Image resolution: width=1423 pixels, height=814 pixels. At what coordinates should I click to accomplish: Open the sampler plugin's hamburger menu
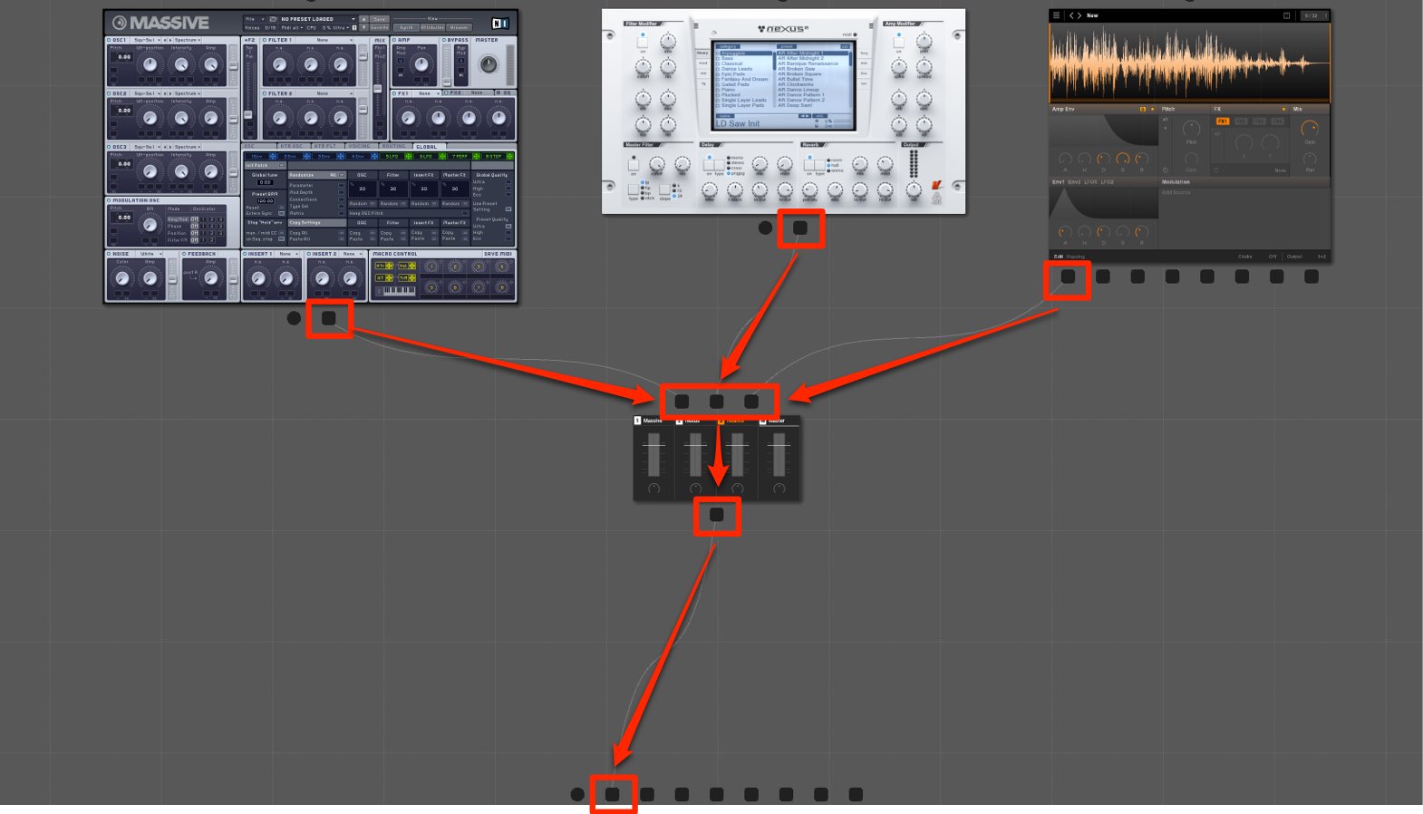(x=1056, y=15)
